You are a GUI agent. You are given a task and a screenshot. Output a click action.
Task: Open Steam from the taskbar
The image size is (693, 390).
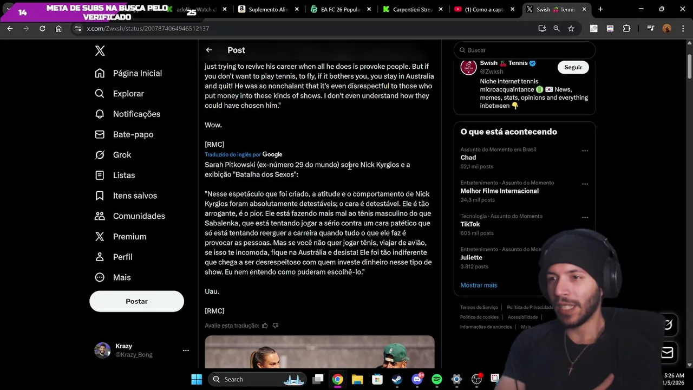tap(397, 379)
